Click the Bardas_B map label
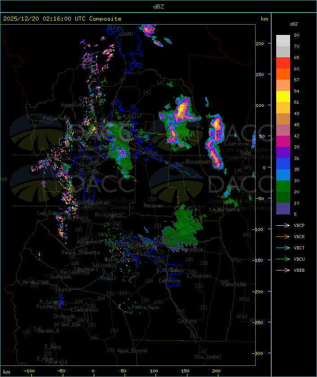Viewport: 317px width, 377px height. click(x=48, y=331)
